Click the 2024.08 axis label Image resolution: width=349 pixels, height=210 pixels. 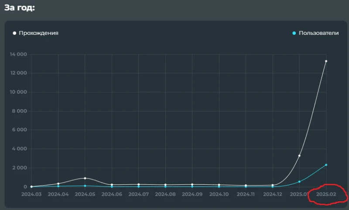165,194
